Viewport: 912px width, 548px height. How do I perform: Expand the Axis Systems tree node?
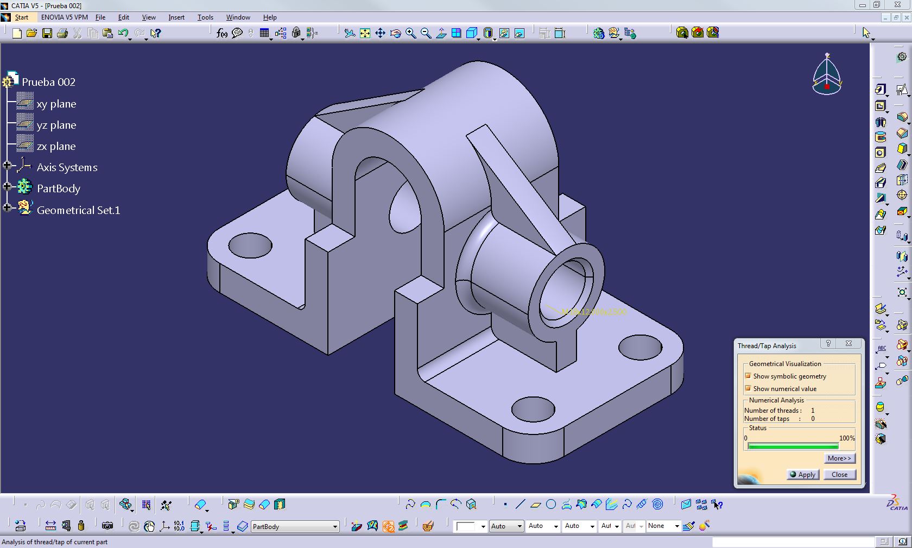pos(7,165)
